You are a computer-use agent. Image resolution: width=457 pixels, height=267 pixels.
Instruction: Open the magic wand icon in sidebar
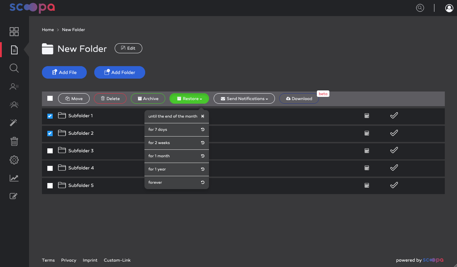pos(14,123)
